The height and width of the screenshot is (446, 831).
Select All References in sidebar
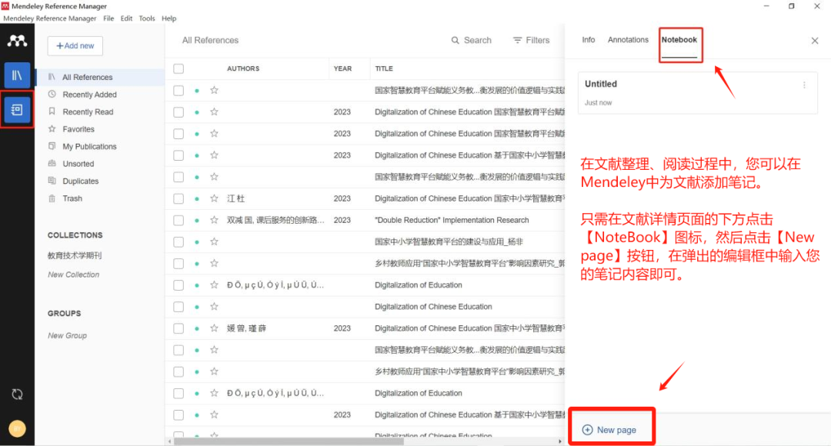pos(100,77)
